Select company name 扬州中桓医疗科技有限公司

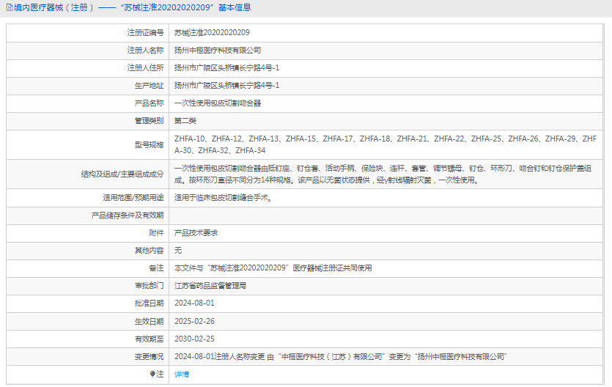(x=218, y=51)
